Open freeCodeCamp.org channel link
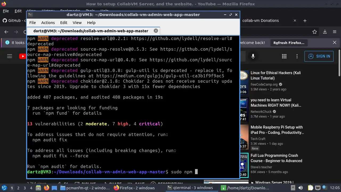Image resolution: width=341 pixels, height=192 pixels. coord(264,84)
